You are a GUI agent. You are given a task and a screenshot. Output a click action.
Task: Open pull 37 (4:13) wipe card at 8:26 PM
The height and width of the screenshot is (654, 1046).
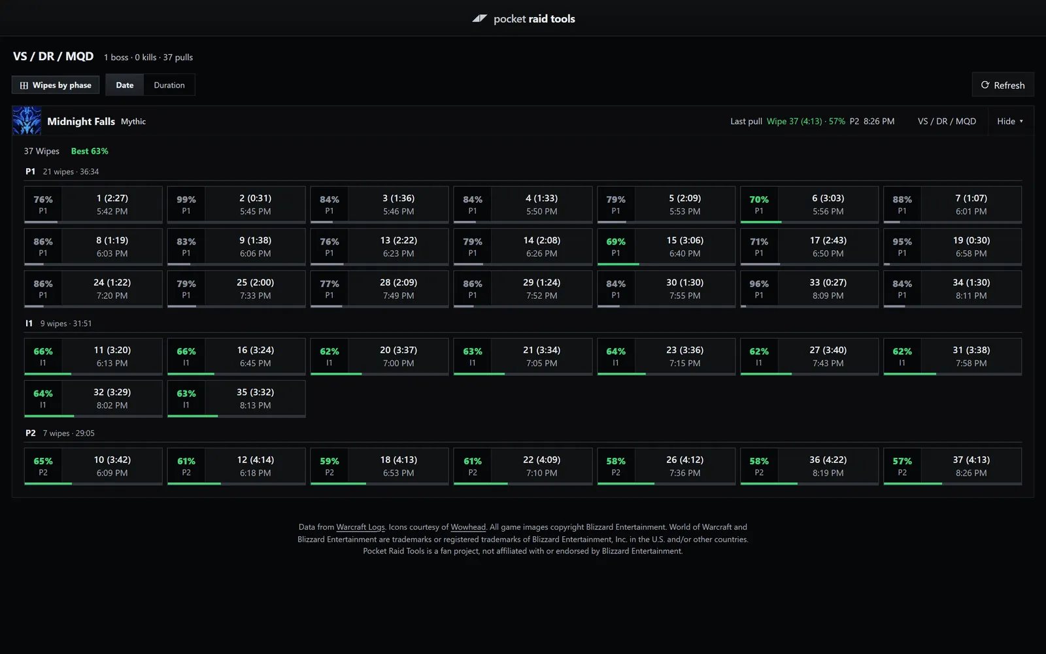(953, 466)
